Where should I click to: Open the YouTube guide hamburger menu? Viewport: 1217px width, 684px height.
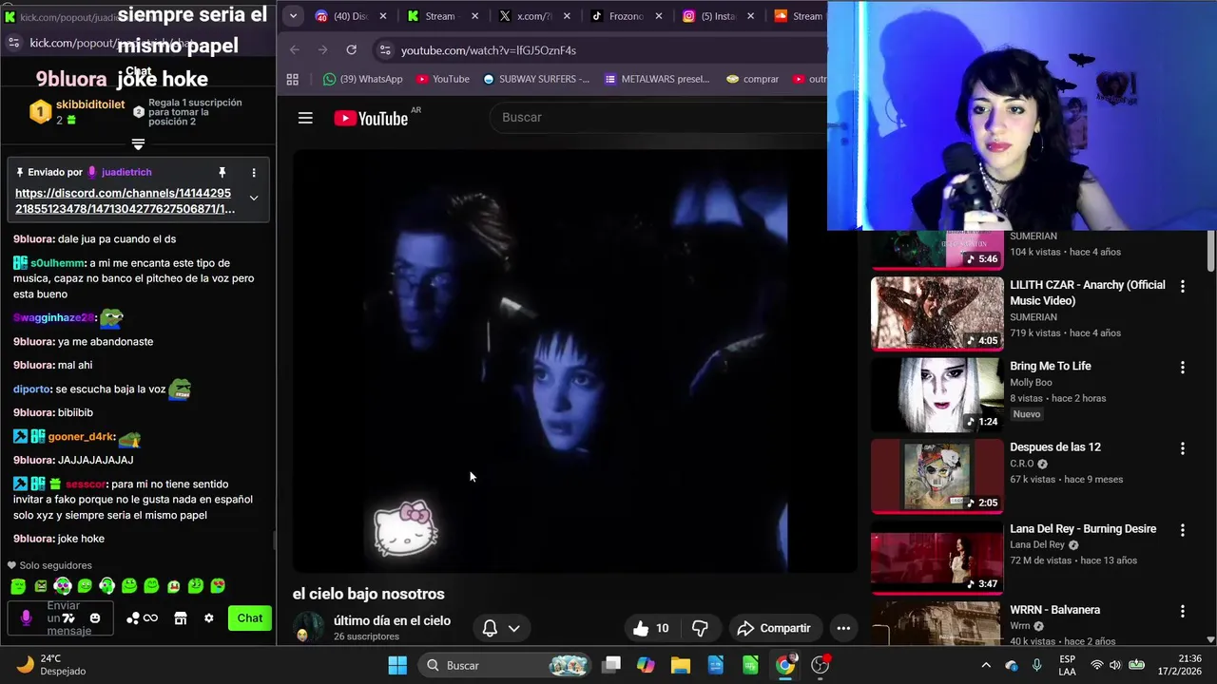point(305,118)
